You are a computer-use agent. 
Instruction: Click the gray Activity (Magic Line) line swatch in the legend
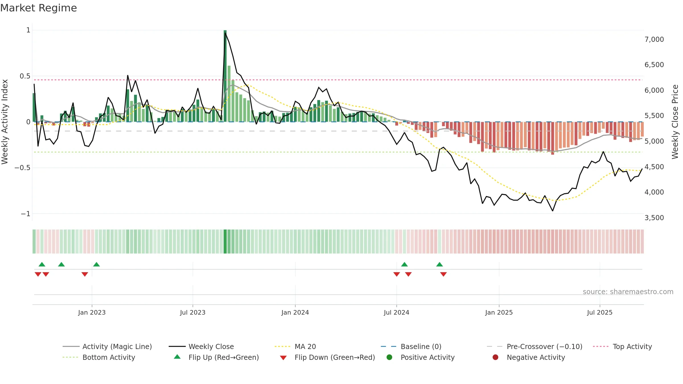click(x=71, y=346)
